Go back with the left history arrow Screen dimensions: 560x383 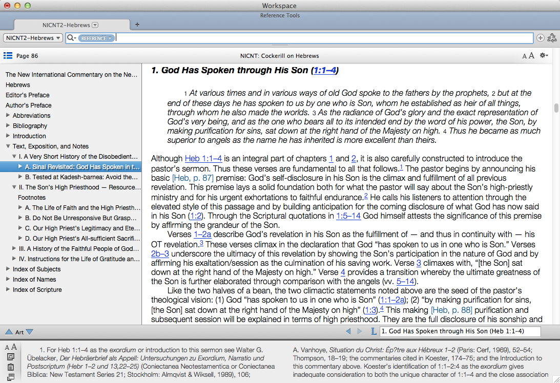pos(349,332)
